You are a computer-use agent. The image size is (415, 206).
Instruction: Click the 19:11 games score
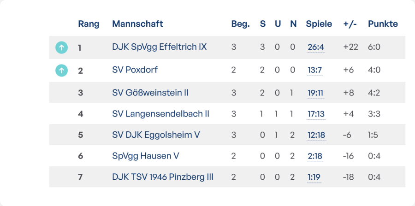click(x=315, y=93)
